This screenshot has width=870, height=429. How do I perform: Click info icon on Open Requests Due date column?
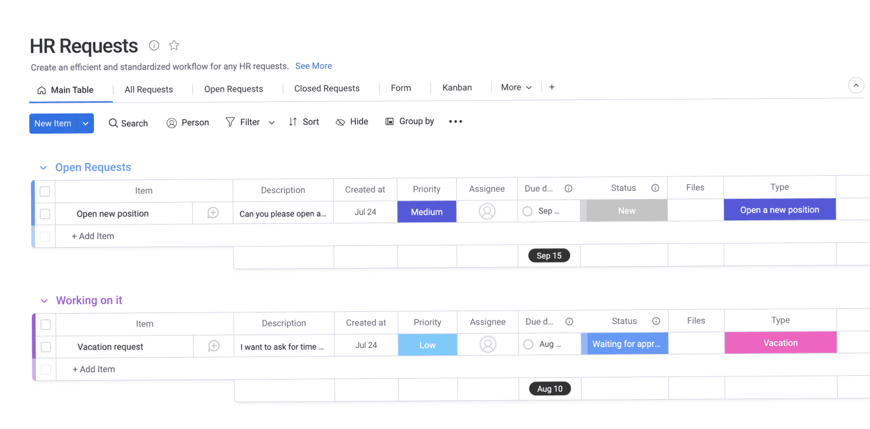[568, 189]
